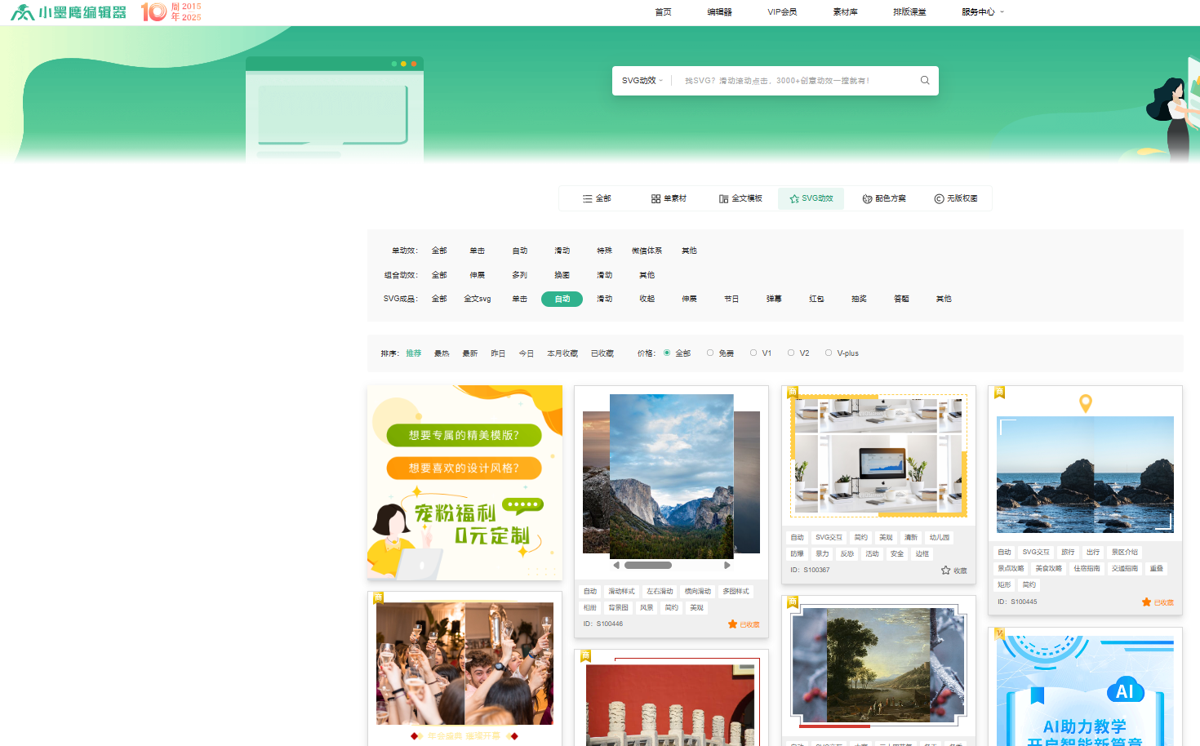Expand the 服务中心 menu
The image size is (1200, 746).
pos(982,12)
